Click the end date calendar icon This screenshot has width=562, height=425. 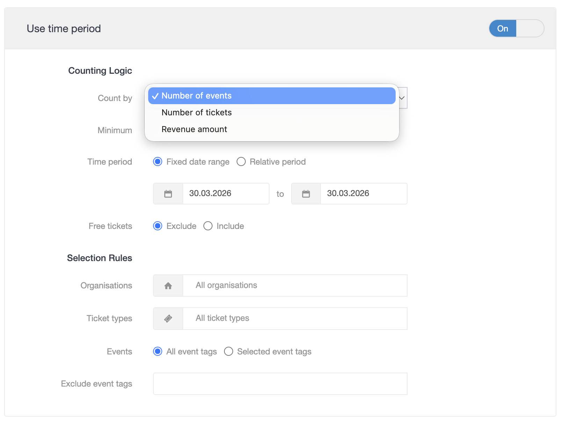[x=306, y=194]
